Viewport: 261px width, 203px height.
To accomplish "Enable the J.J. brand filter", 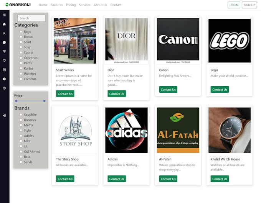I will [x=21, y=146].
